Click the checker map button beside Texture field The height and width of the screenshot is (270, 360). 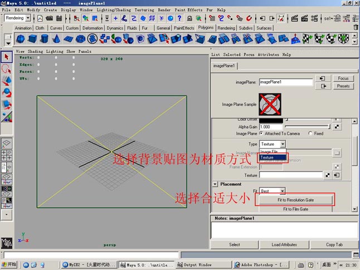point(328,175)
